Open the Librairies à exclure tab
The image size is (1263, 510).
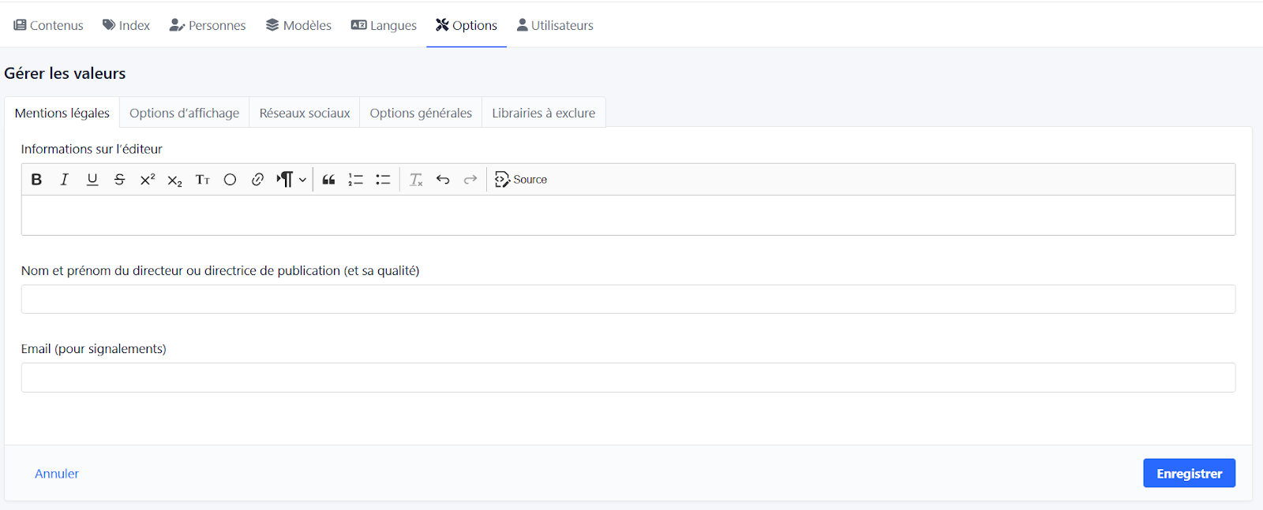544,113
